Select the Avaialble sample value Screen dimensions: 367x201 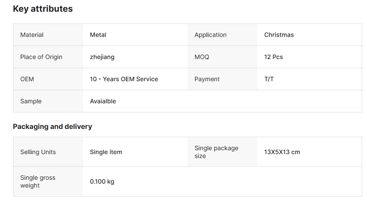point(103,101)
